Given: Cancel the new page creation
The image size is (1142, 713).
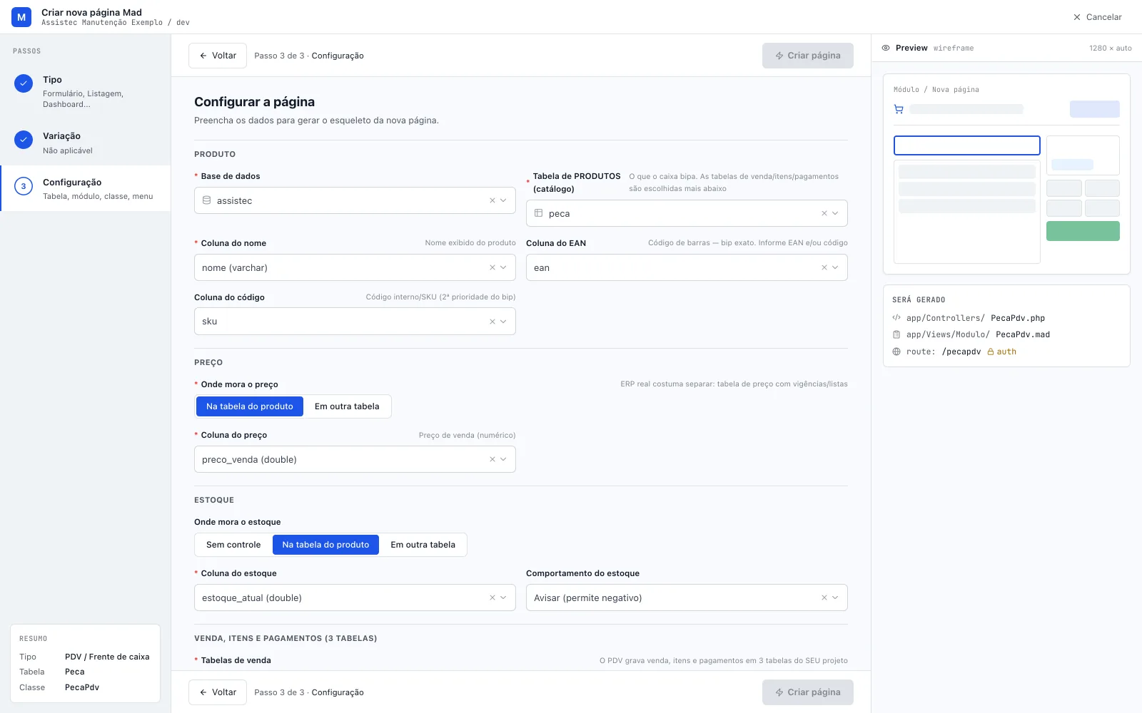Looking at the screenshot, I should point(1098,17).
